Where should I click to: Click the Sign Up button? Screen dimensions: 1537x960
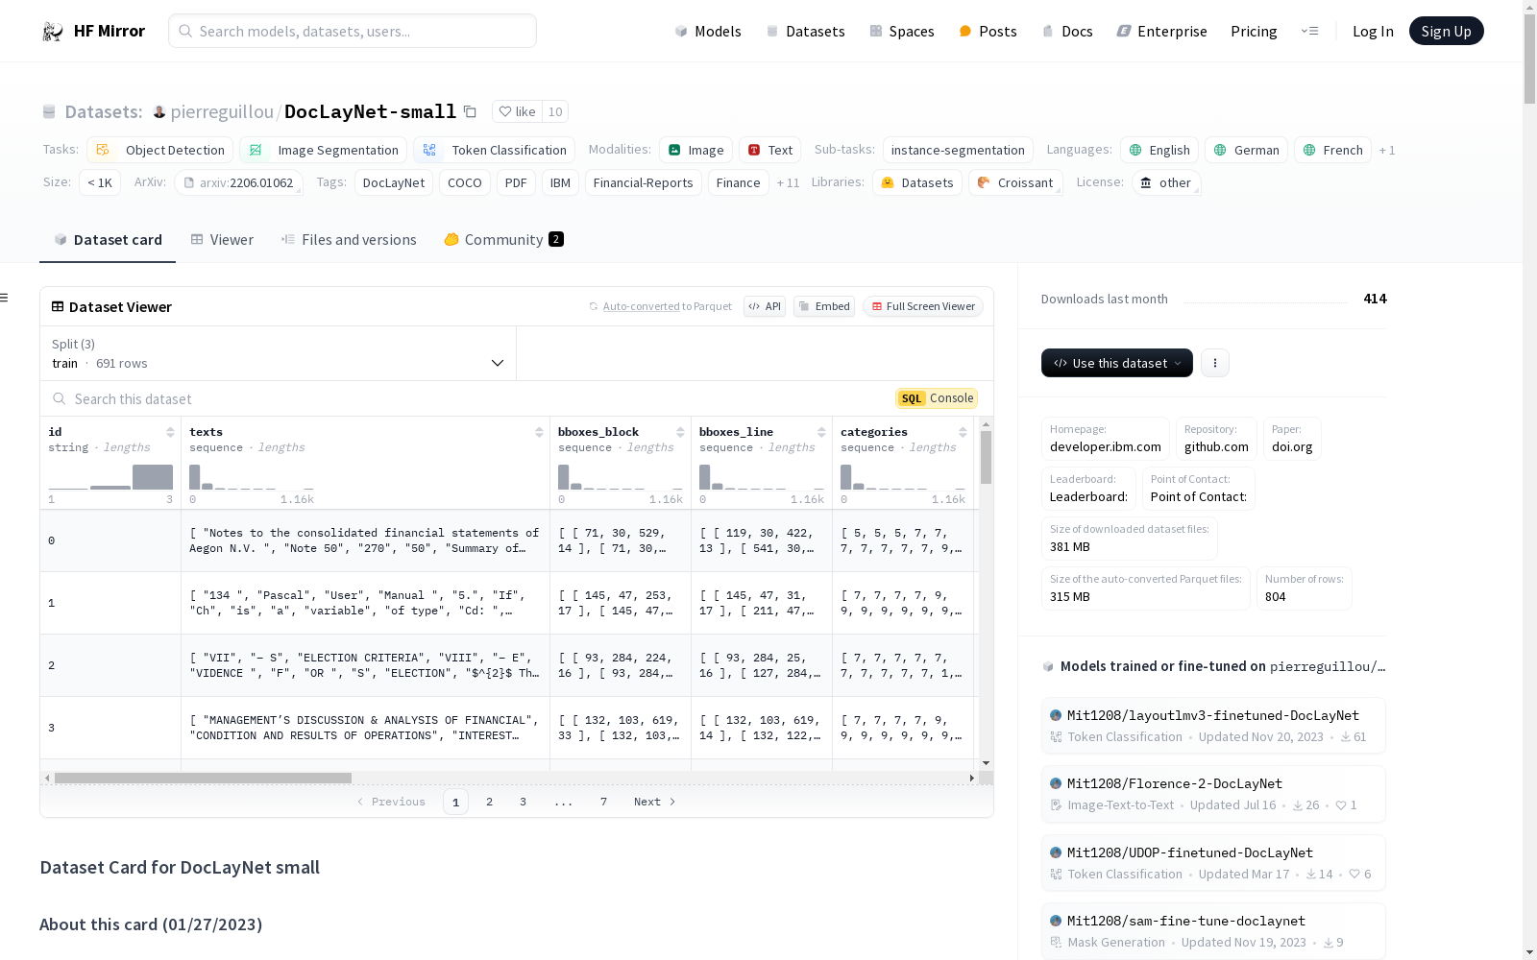point(1447,31)
